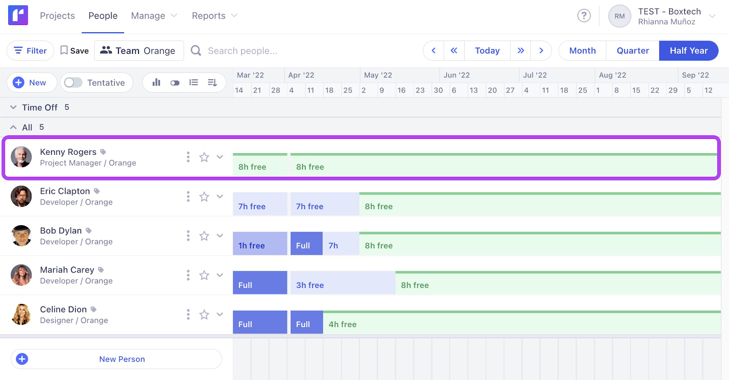Open Eric Clapton's three-dot options menu
729x380 pixels.
pos(188,196)
